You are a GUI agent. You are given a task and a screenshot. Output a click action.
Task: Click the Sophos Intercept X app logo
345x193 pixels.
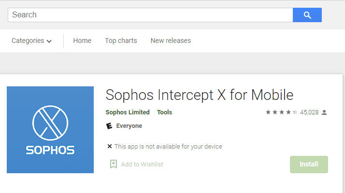click(50, 130)
